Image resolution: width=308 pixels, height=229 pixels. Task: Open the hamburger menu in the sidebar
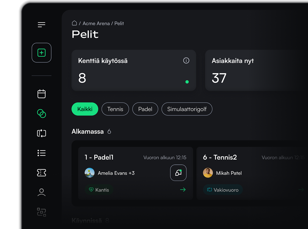point(42,24)
